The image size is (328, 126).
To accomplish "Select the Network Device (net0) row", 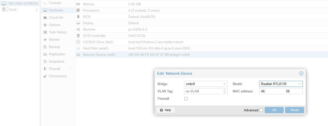I will point(201,55).
